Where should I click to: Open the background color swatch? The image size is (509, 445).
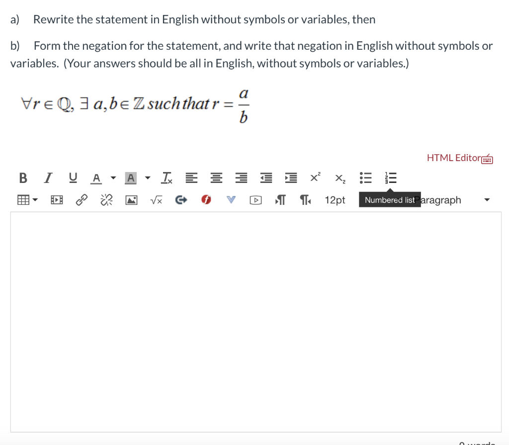coord(130,178)
